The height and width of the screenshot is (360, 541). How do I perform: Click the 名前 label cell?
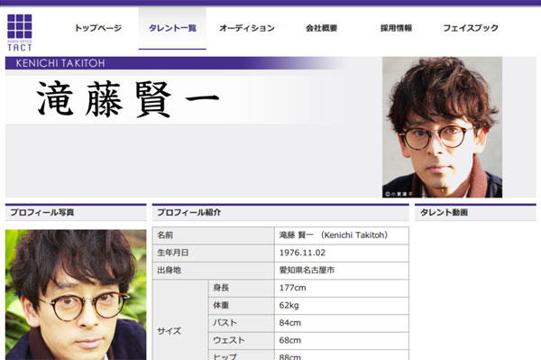point(214,235)
